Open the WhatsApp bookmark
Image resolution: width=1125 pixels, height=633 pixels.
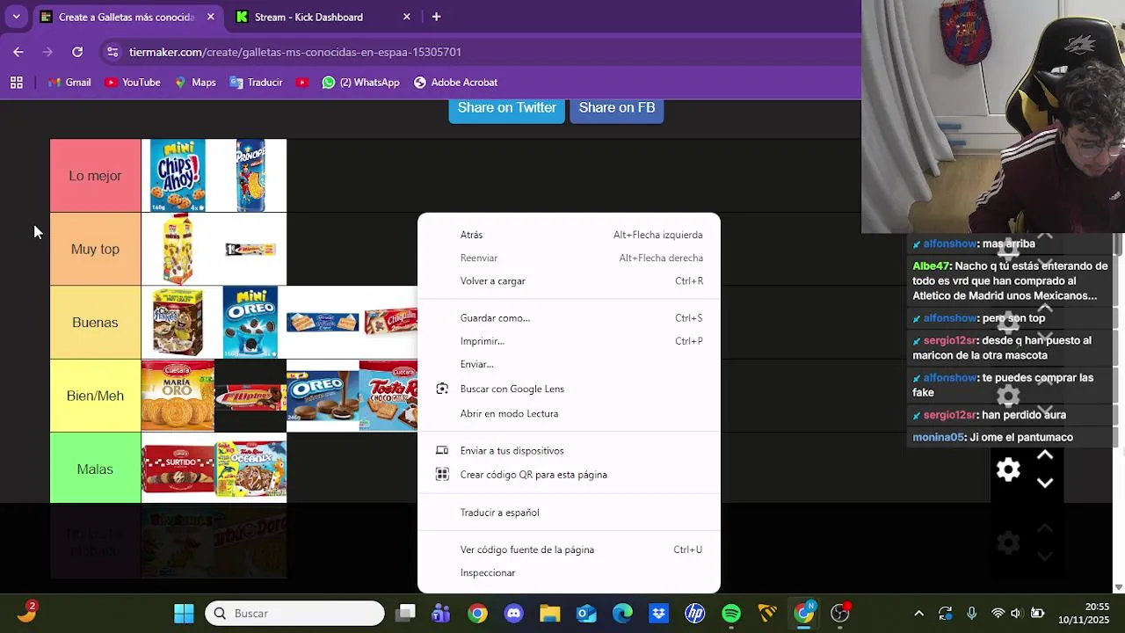[360, 83]
